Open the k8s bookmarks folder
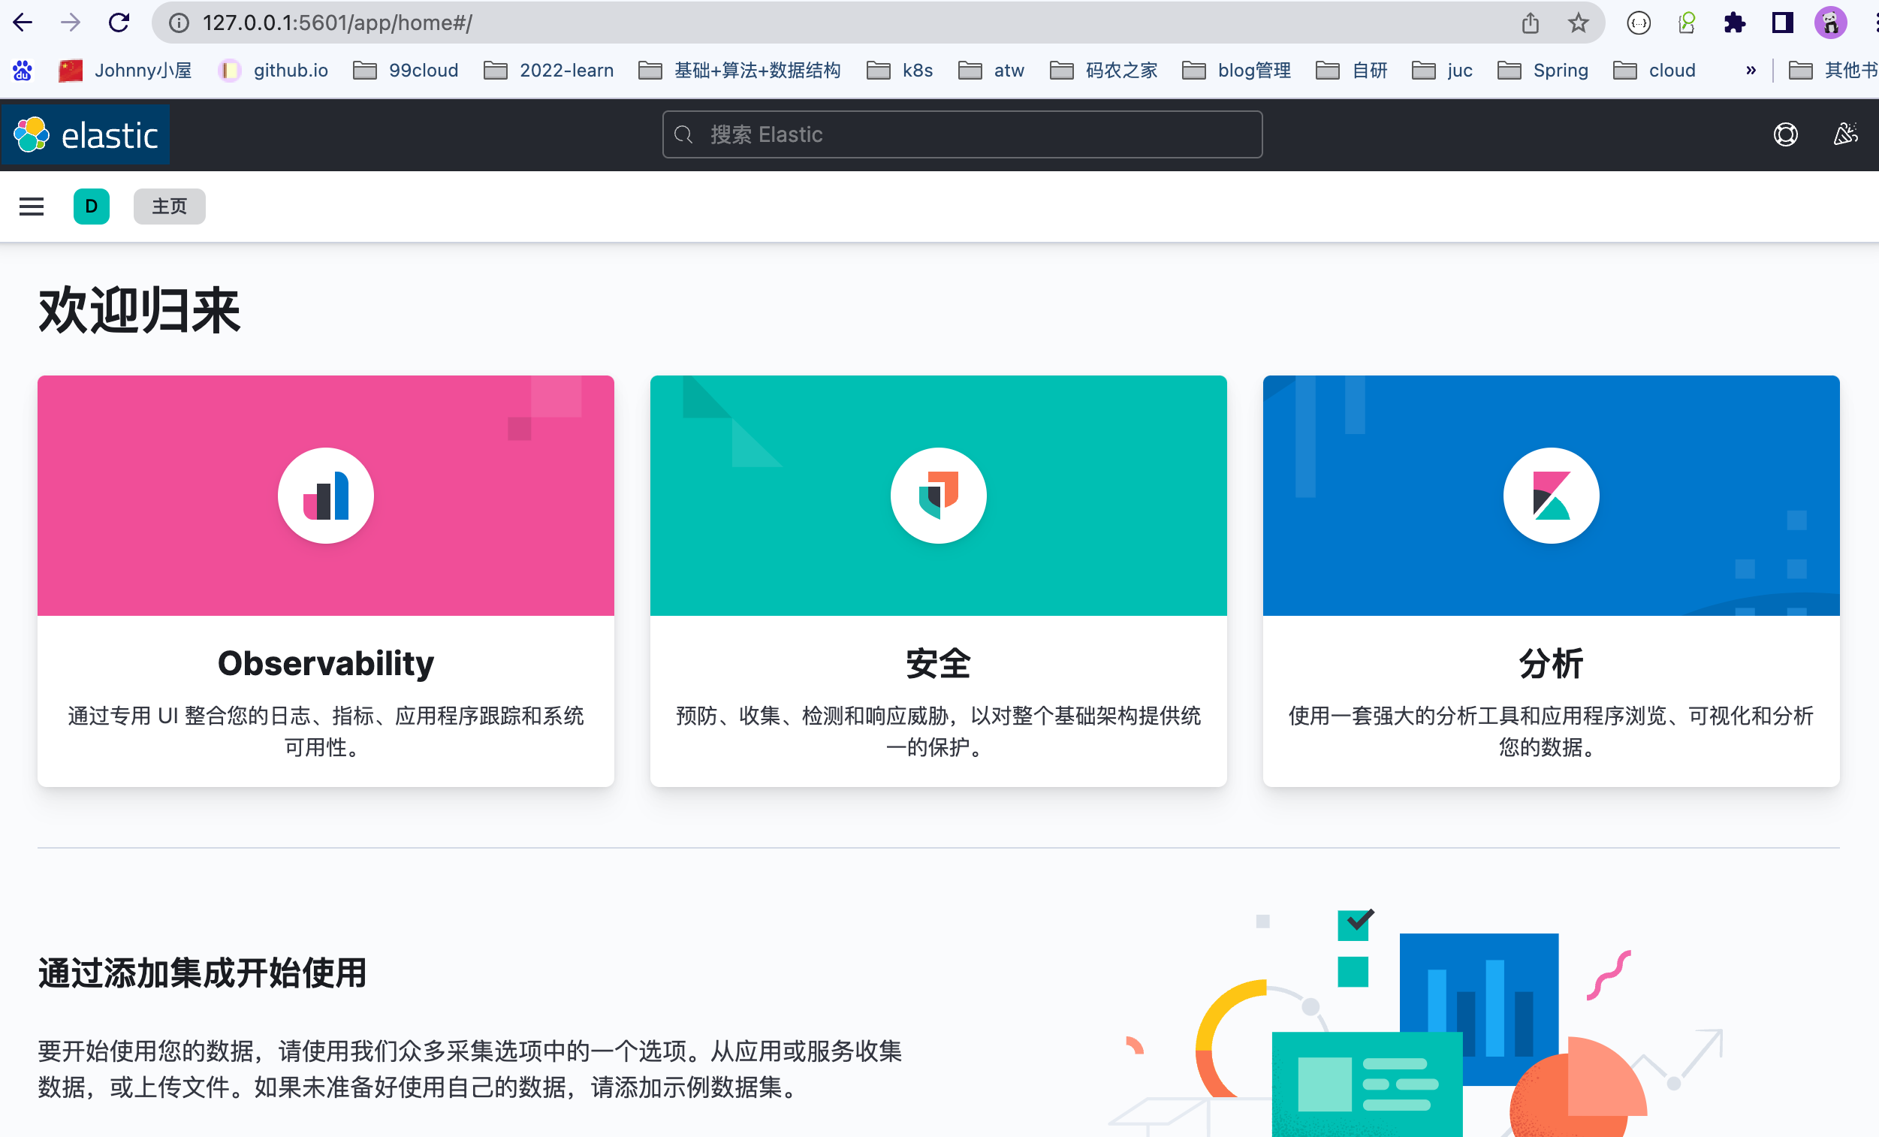The height and width of the screenshot is (1137, 1879). coord(900,69)
